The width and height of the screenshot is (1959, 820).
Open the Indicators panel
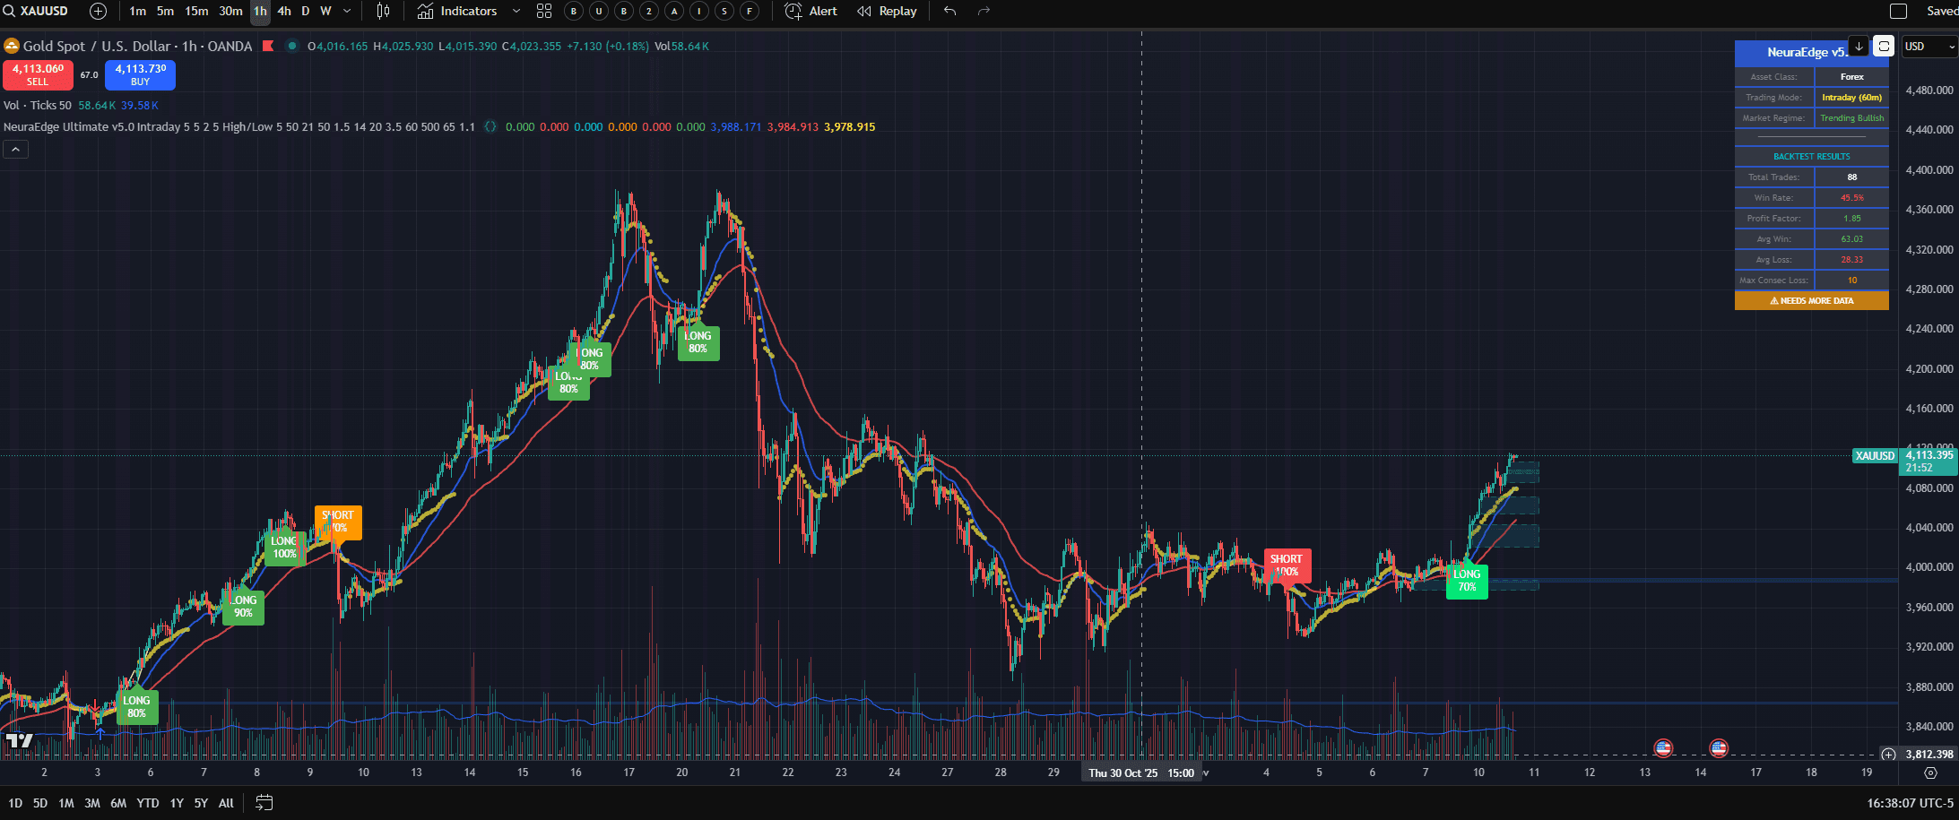pos(459,11)
